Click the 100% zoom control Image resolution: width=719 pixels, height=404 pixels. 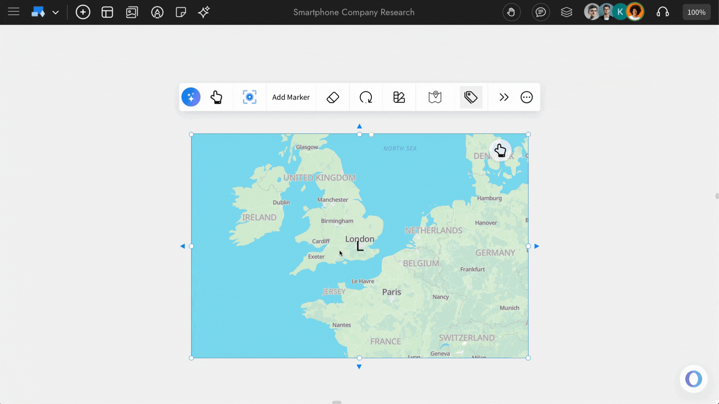pyautogui.click(x=696, y=12)
